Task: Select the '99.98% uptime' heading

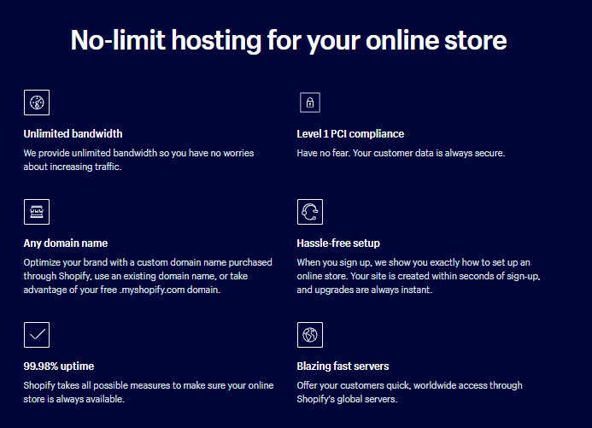Action: coord(61,366)
